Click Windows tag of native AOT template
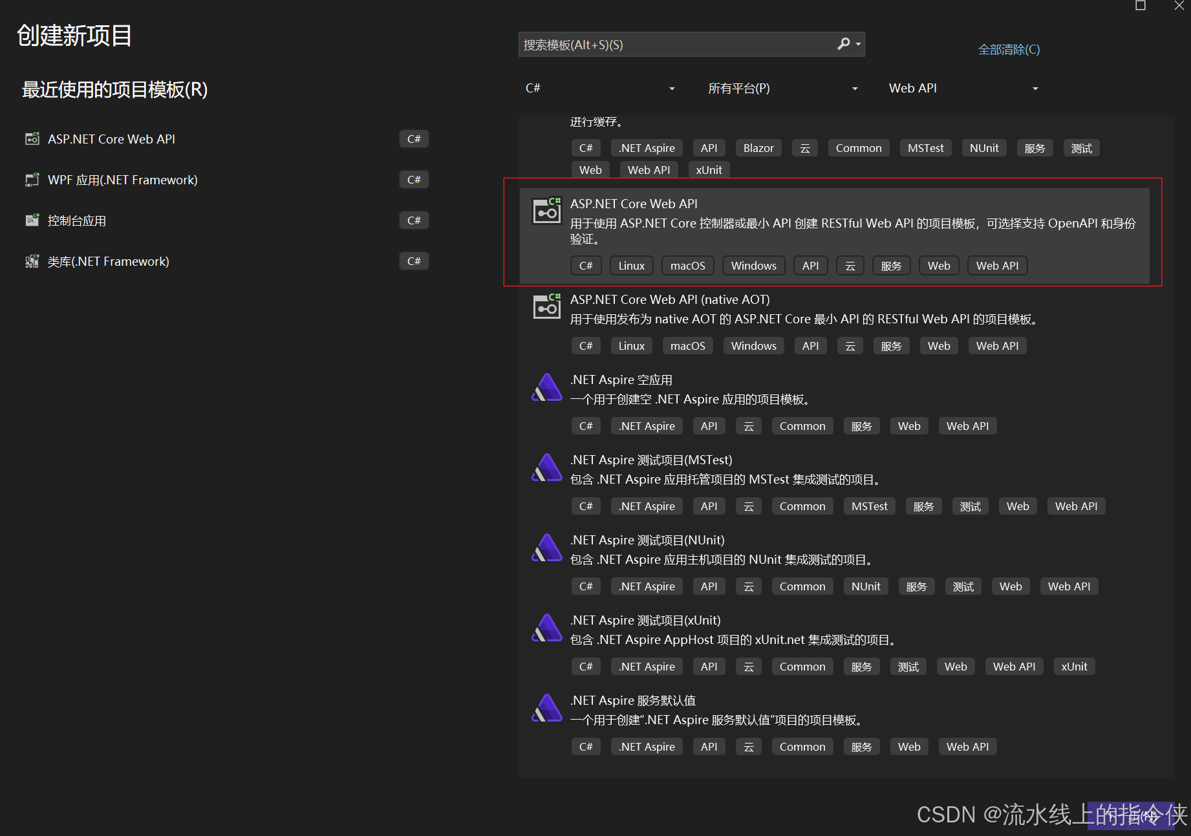The image size is (1191, 836). click(754, 346)
